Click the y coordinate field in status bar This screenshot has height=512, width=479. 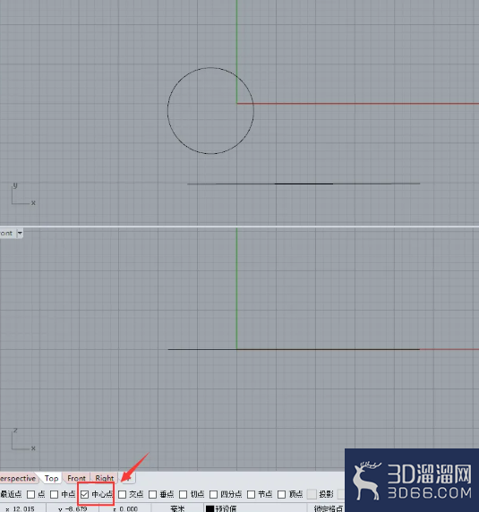pyautogui.click(x=73, y=508)
